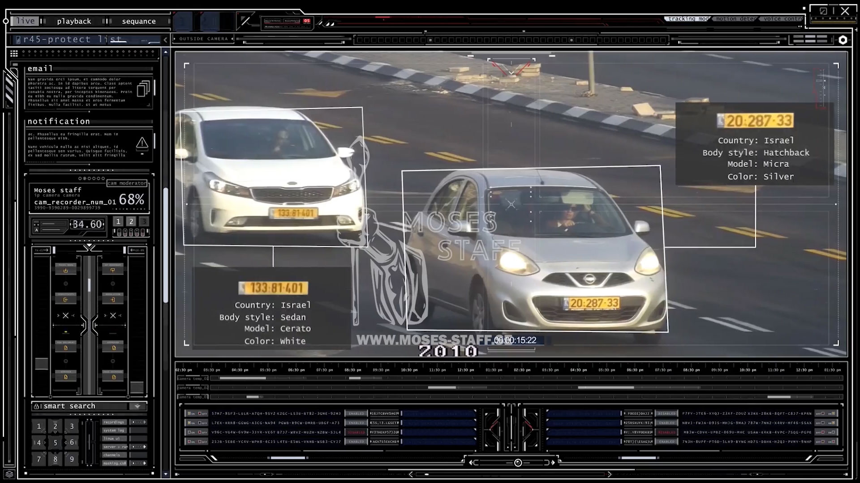Select the sequance tab
Image resolution: width=860 pixels, height=483 pixels.
(139, 21)
